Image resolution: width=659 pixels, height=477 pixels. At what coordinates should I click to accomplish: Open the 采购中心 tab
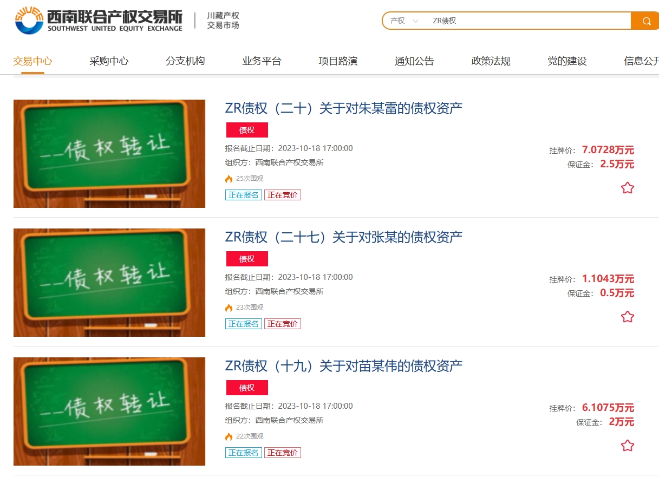point(109,61)
